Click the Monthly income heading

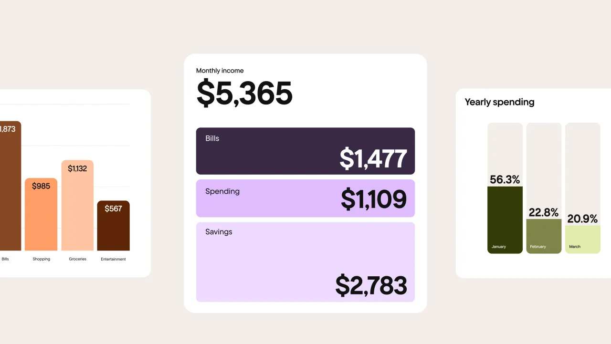[x=220, y=71]
